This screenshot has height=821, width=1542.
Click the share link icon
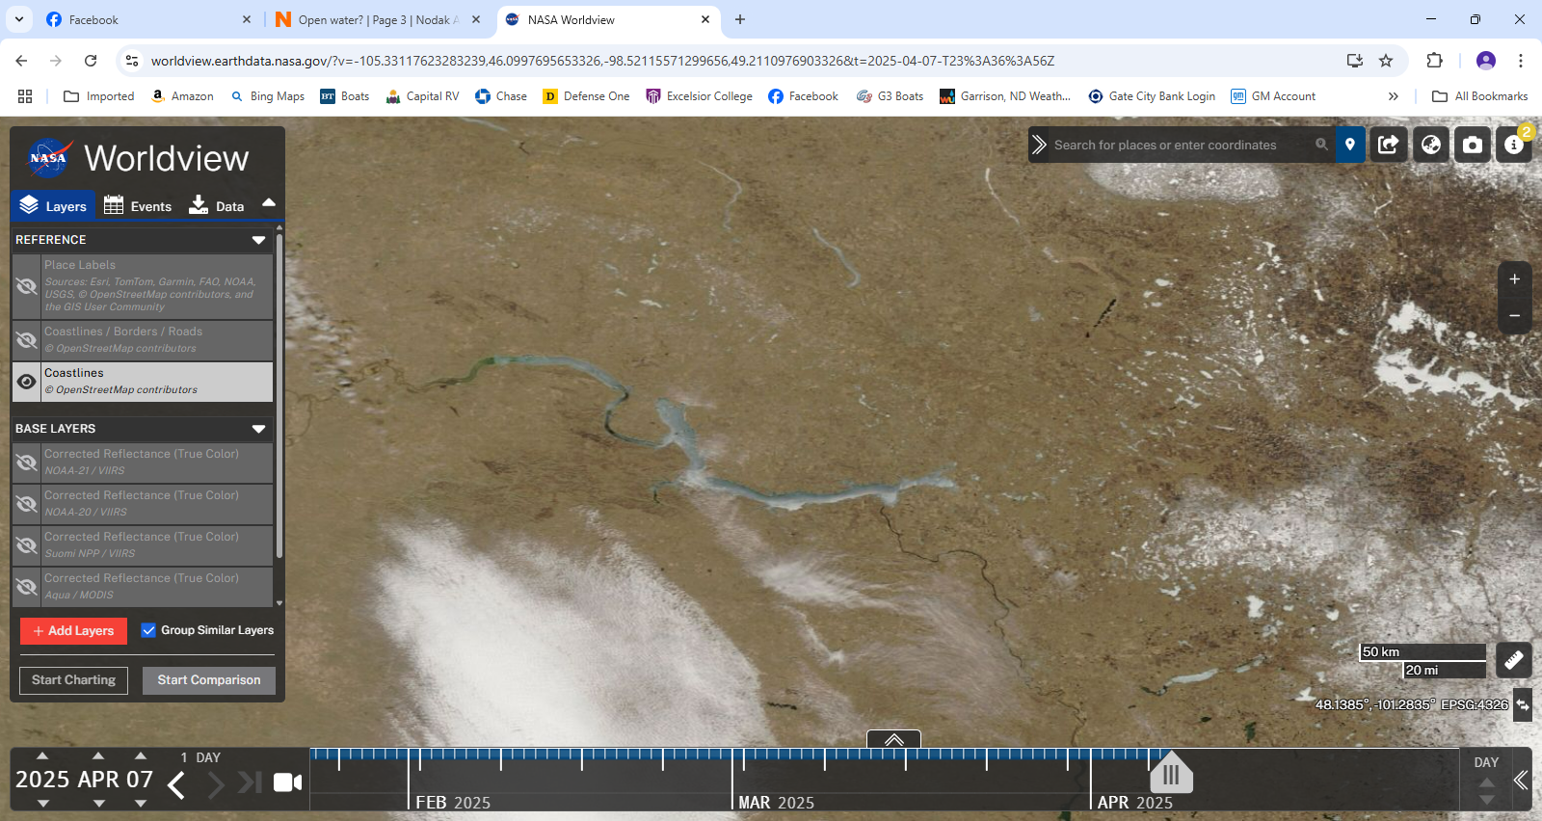(1389, 145)
